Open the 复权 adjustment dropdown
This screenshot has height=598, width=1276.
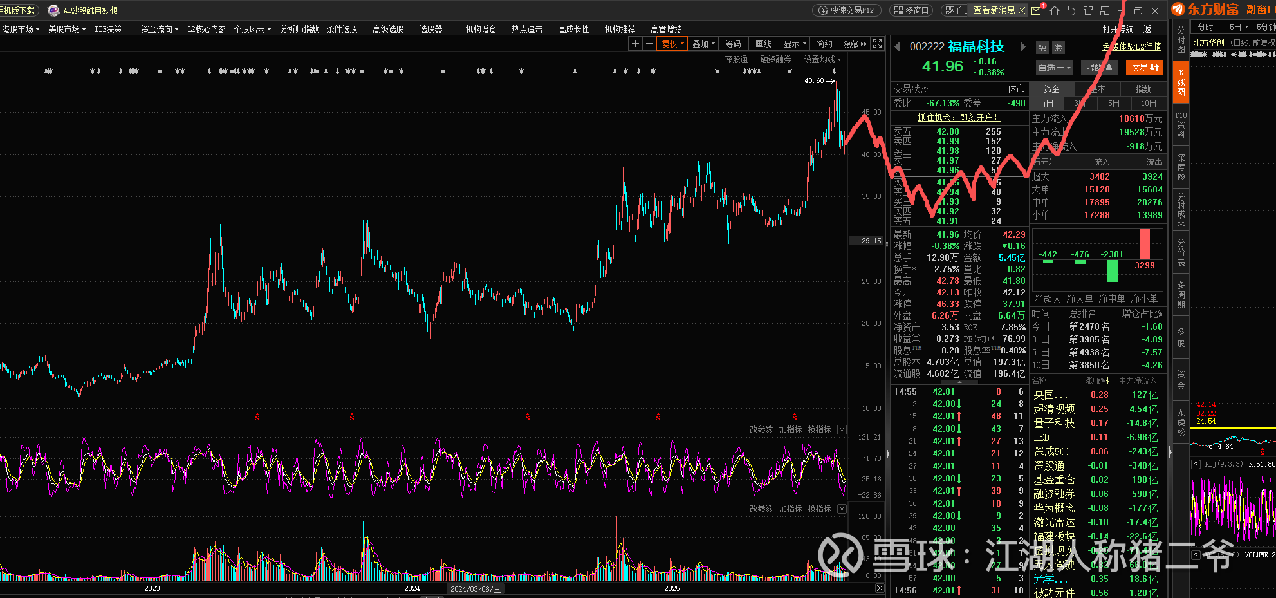[673, 44]
